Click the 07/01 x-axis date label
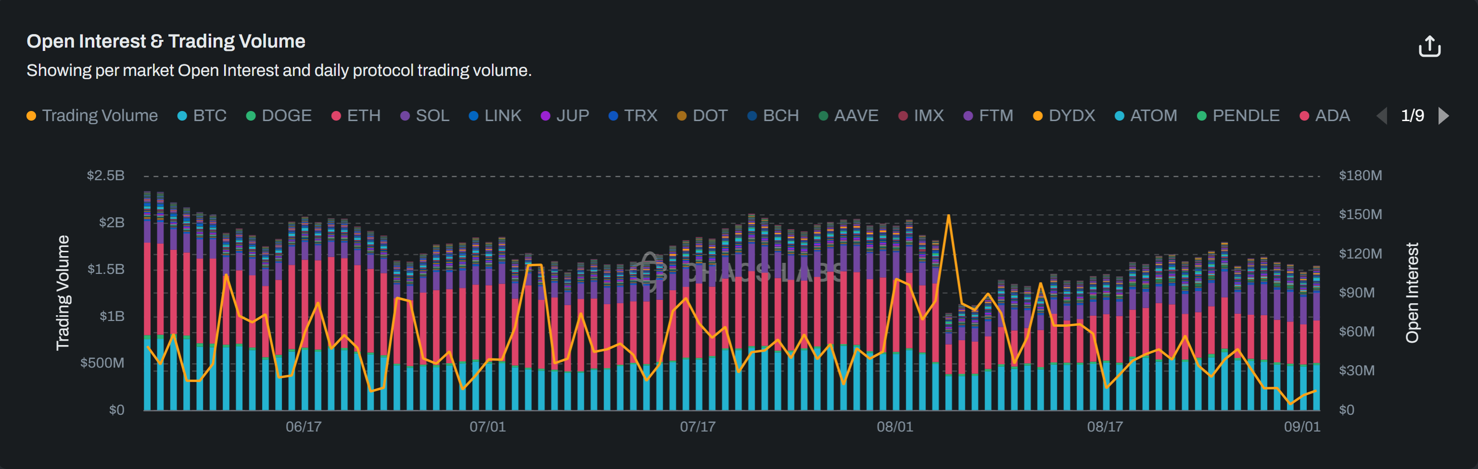This screenshot has height=469, width=1478. pos(488,427)
